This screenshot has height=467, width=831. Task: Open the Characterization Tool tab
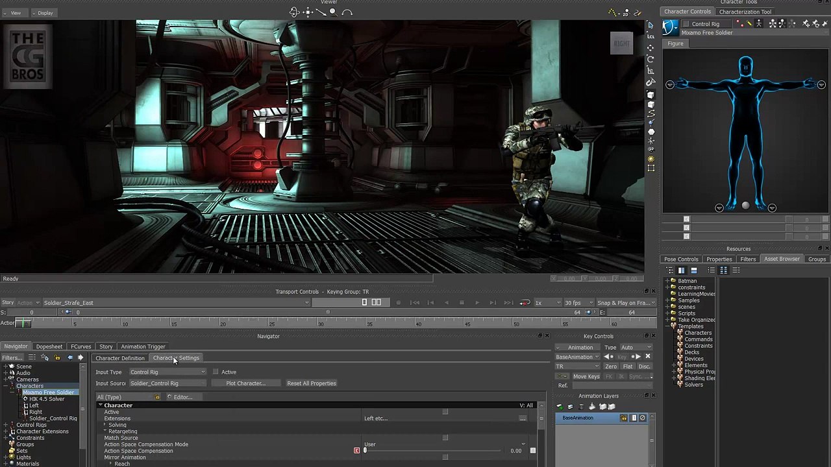pos(745,12)
